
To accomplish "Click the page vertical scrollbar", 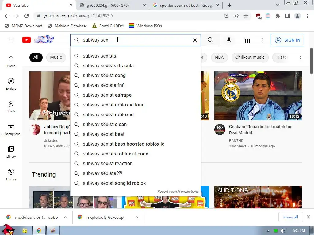I will [x=312, y=61].
